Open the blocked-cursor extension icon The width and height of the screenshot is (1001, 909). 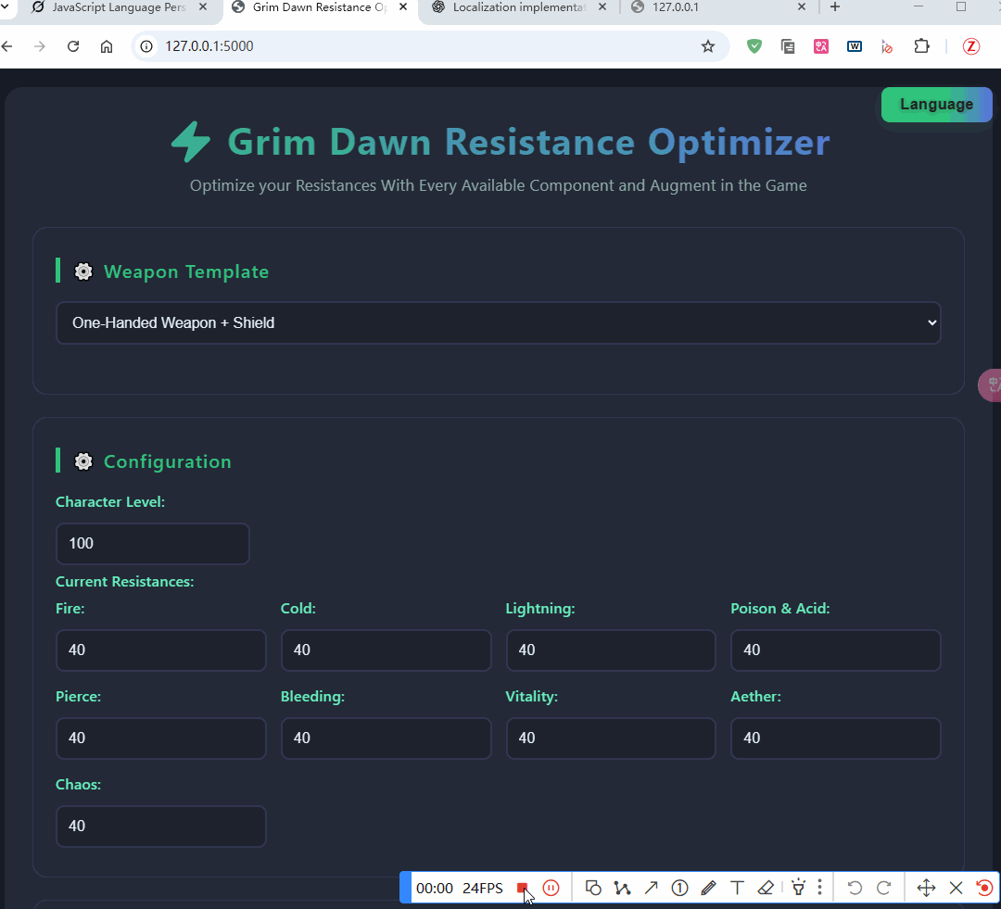[x=887, y=46]
